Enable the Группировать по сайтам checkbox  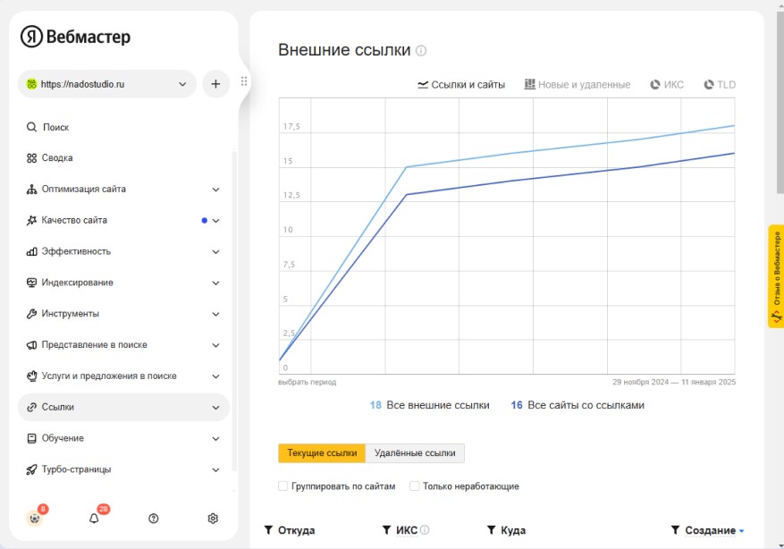283,486
